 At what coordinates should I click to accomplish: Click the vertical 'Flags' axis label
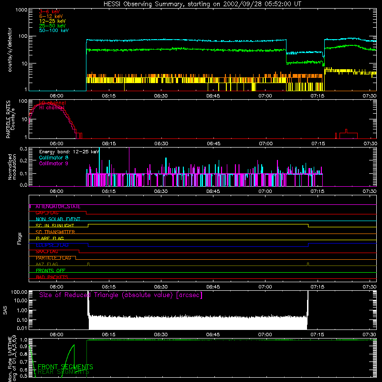click(19, 238)
